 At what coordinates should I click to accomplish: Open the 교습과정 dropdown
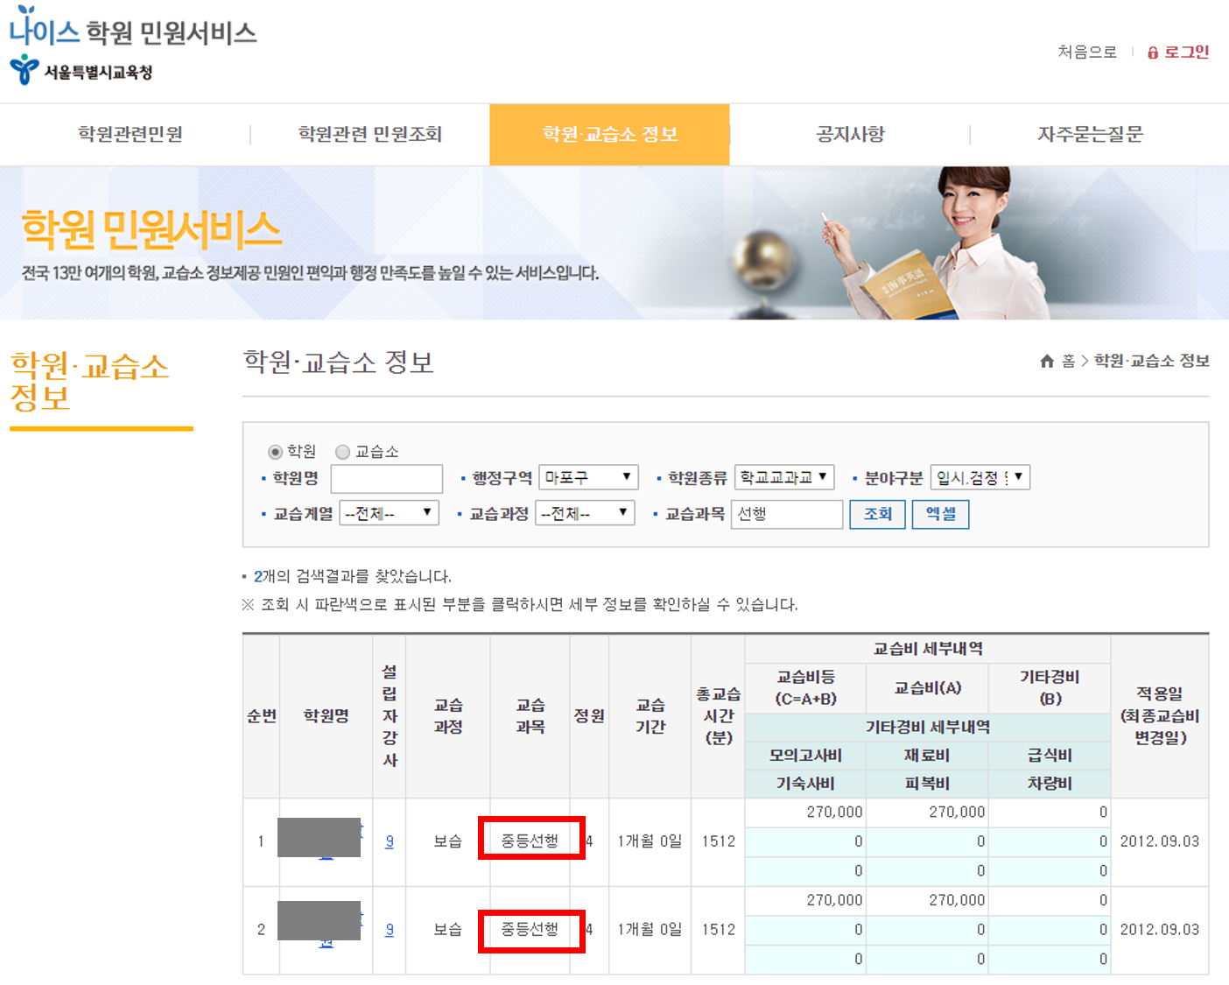pyautogui.click(x=585, y=513)
